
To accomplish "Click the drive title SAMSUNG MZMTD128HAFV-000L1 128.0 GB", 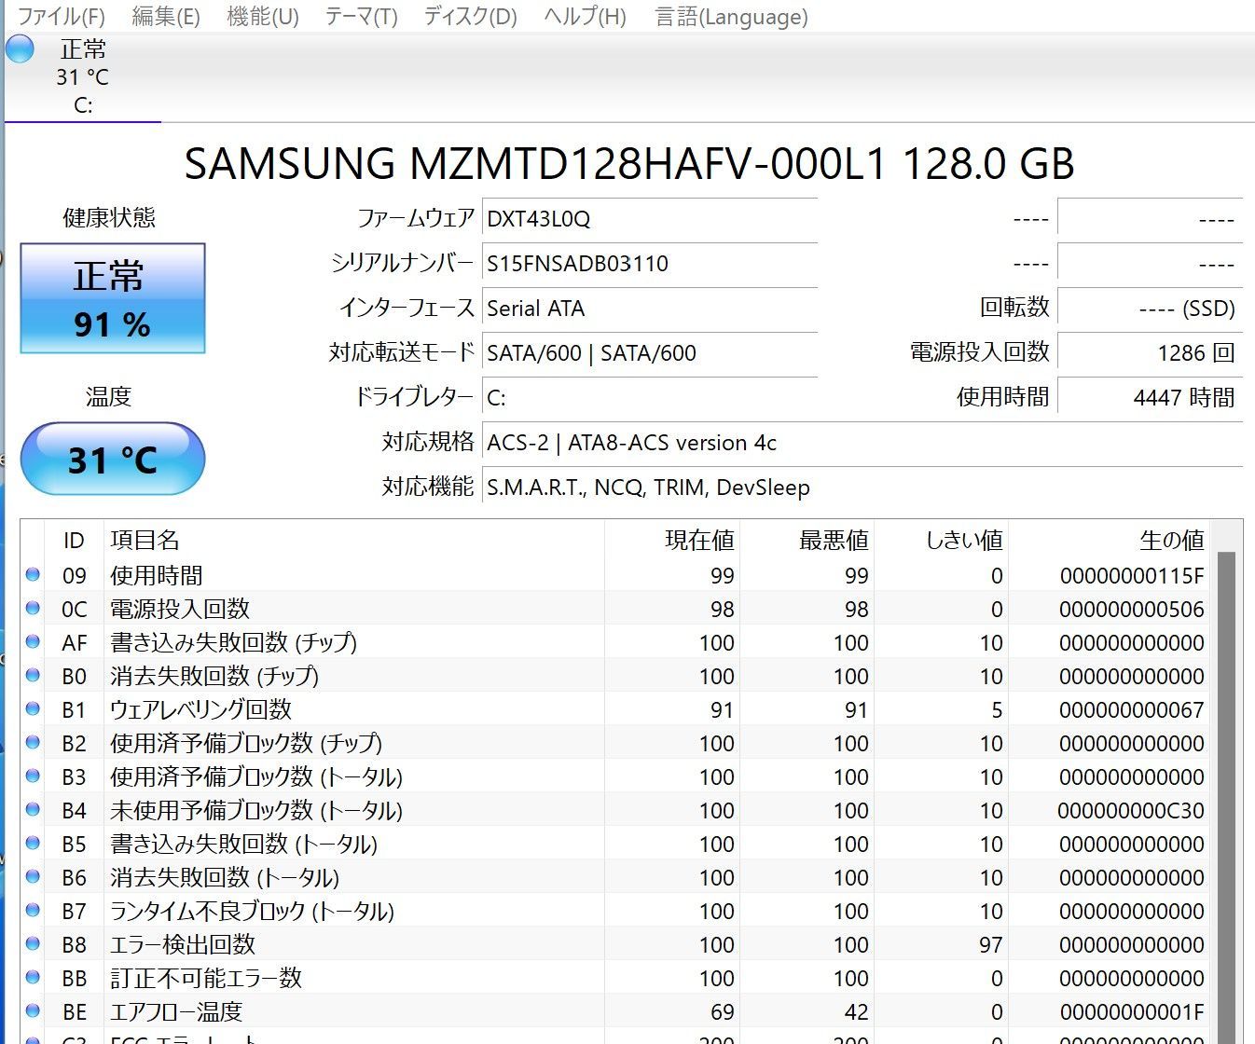I will [629, 163].
